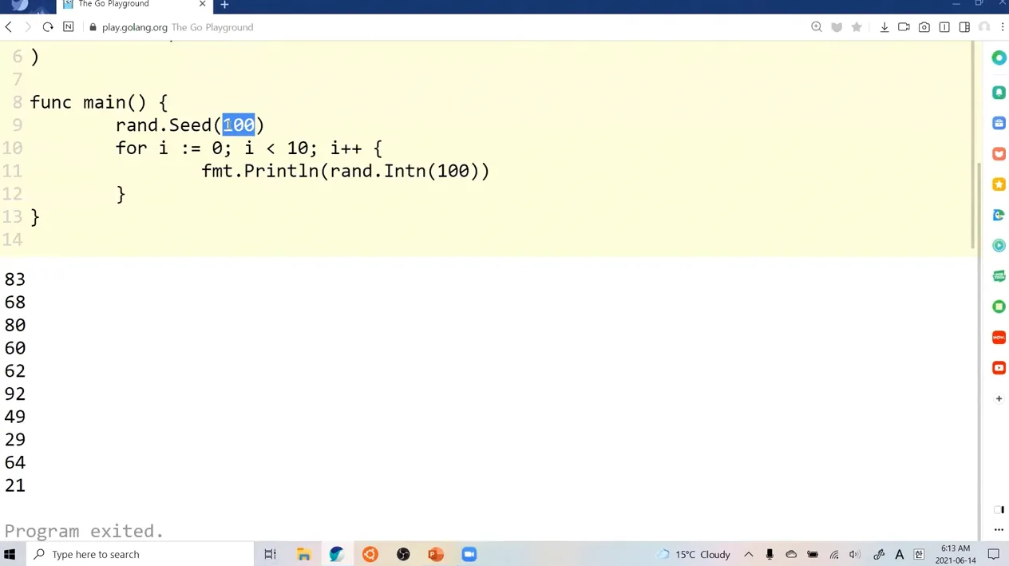
Task: Open the teal play-circle sidebar icon
Action: tap(999, 246)
